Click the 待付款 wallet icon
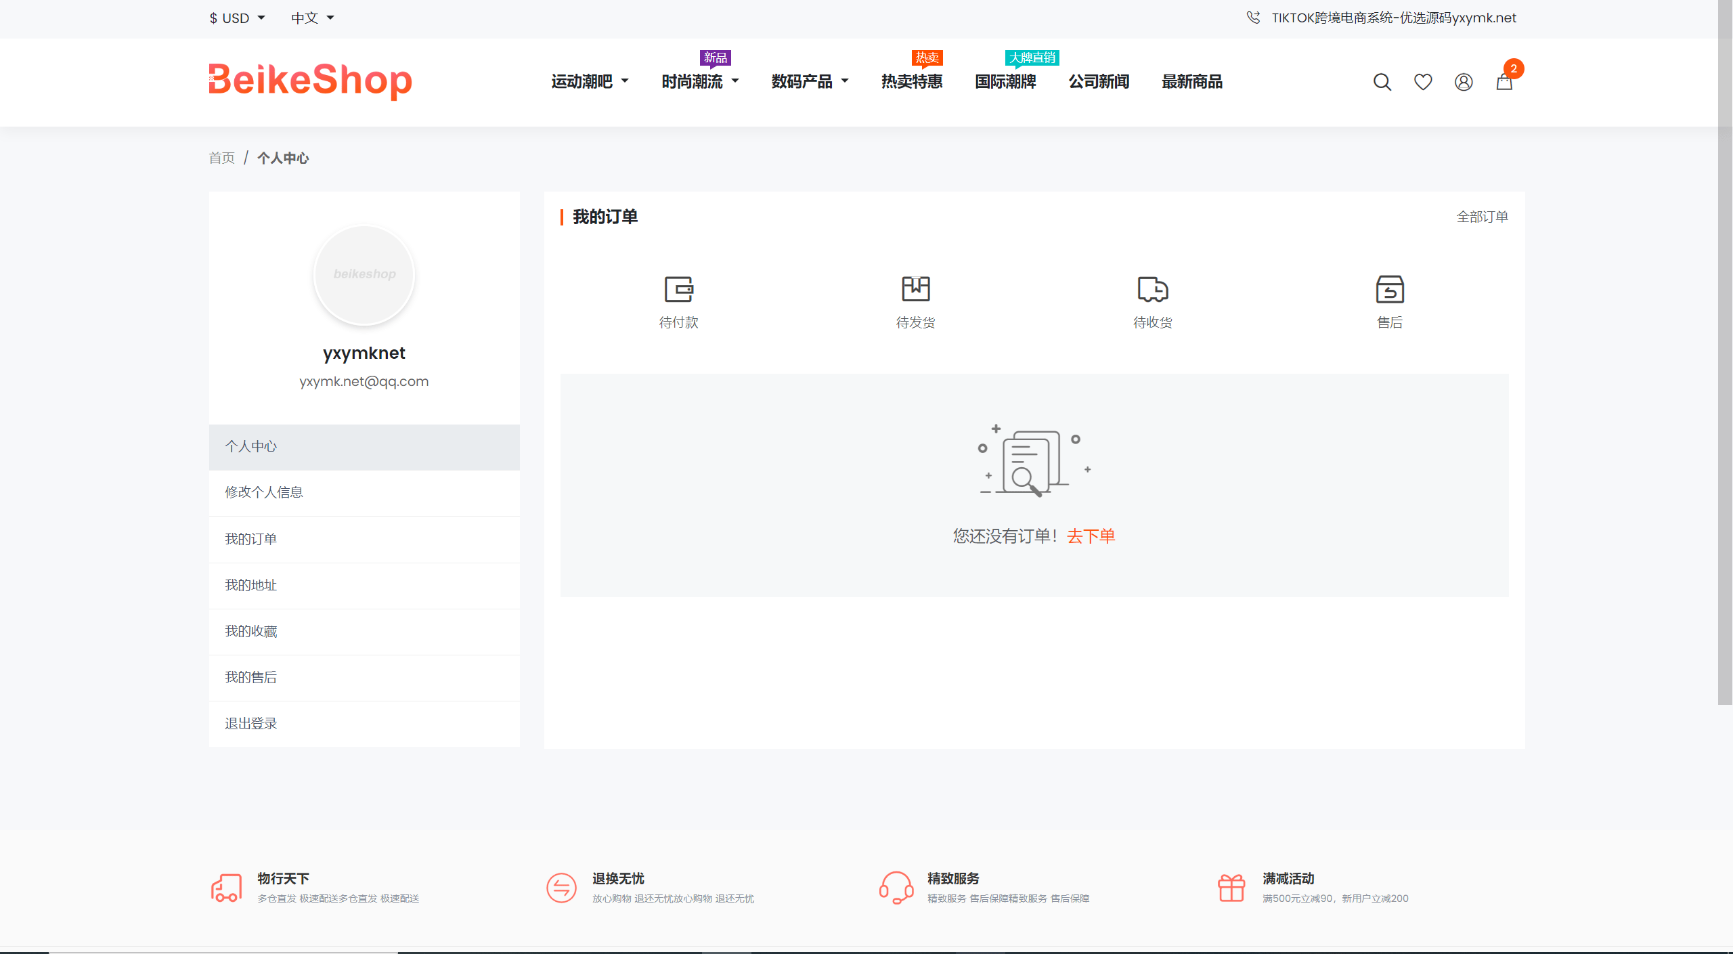This screenshot has height=954, width=1733. (x=678, y=289)
